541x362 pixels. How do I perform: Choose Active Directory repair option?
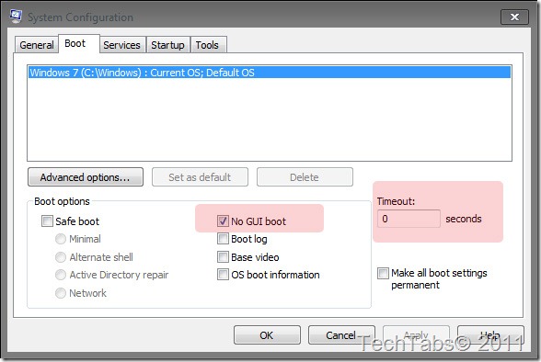pyautogui.click(x=61, y=275)
